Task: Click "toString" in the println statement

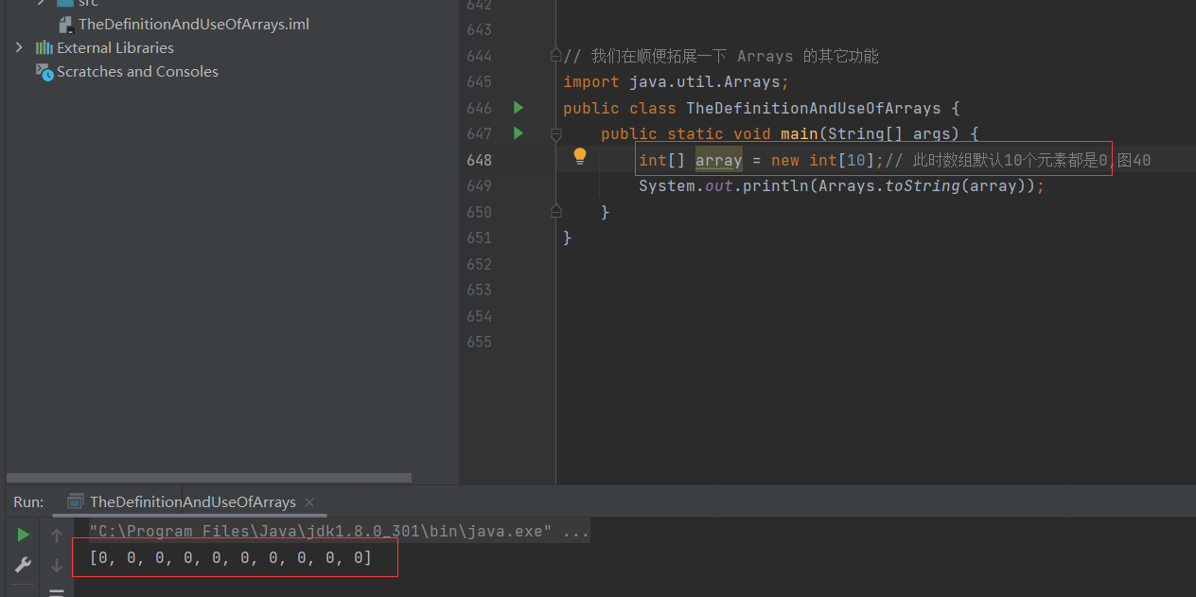Action: 922,186
